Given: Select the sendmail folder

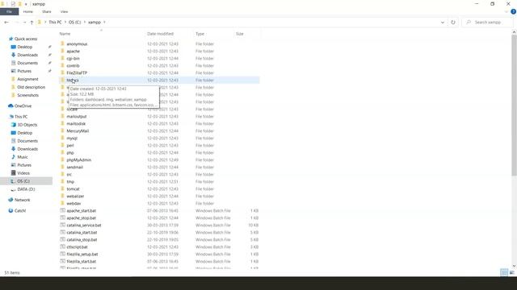Looking at the screenshot, I should coord(75,167).
